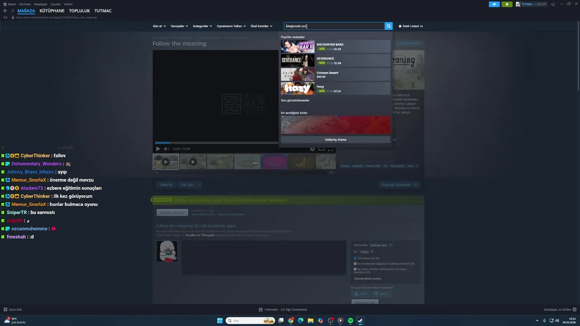Play the trailer video with play icon

tap(158, 149)
